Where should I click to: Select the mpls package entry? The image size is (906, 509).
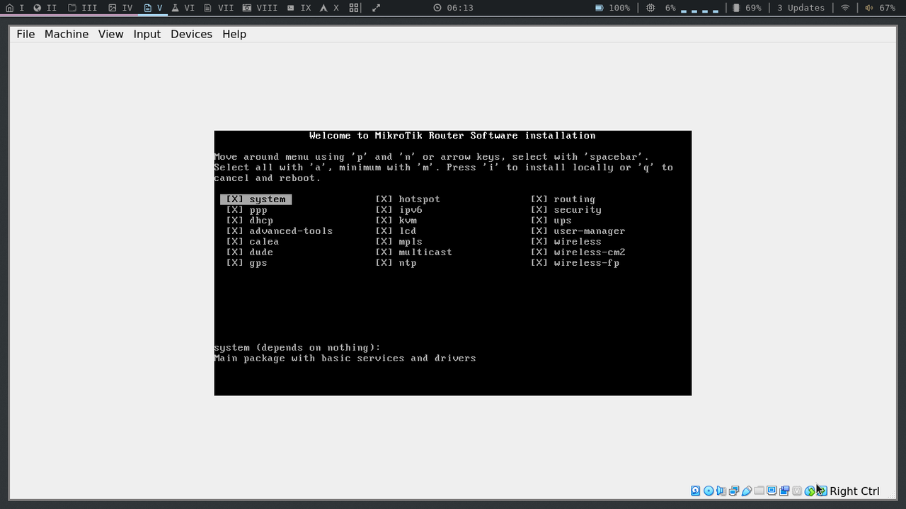click(399, 242)
